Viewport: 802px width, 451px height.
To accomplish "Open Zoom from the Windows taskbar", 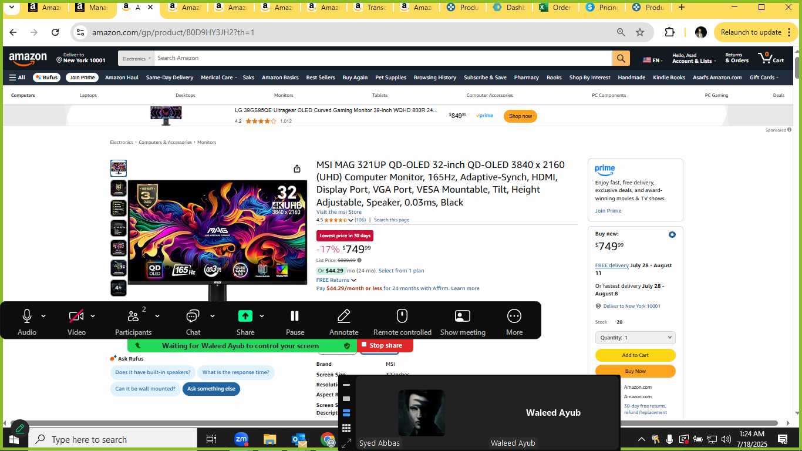I will [x=241, y=439].
